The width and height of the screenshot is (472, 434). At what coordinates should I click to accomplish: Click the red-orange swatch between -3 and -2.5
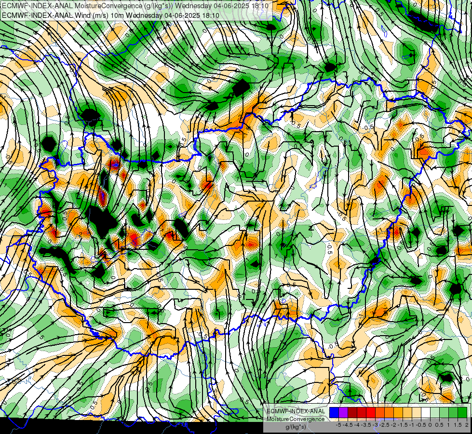click(x=380, y=413)
